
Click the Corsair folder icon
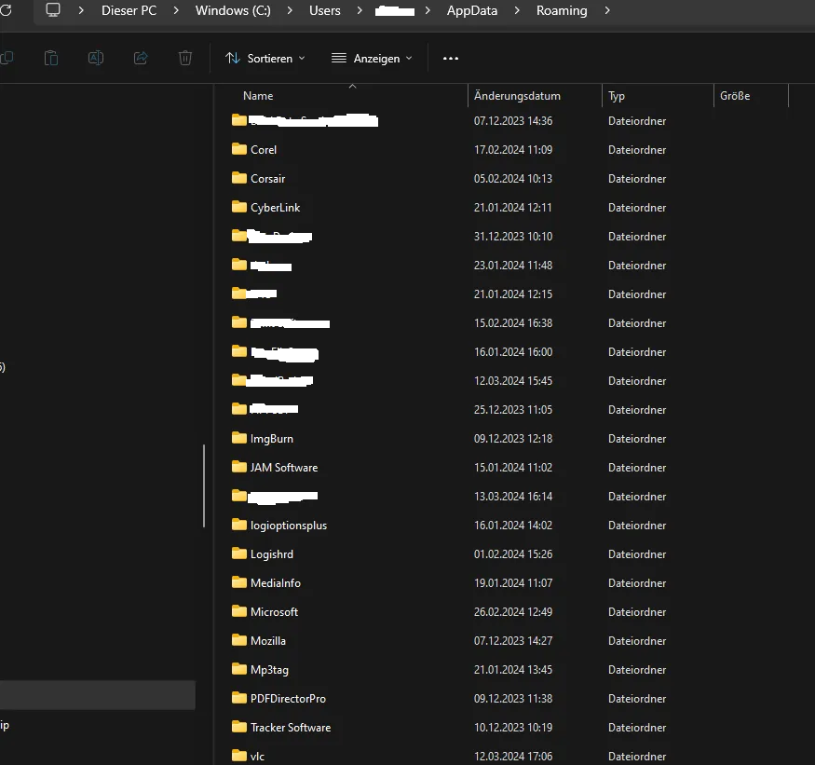click(239, 178)
